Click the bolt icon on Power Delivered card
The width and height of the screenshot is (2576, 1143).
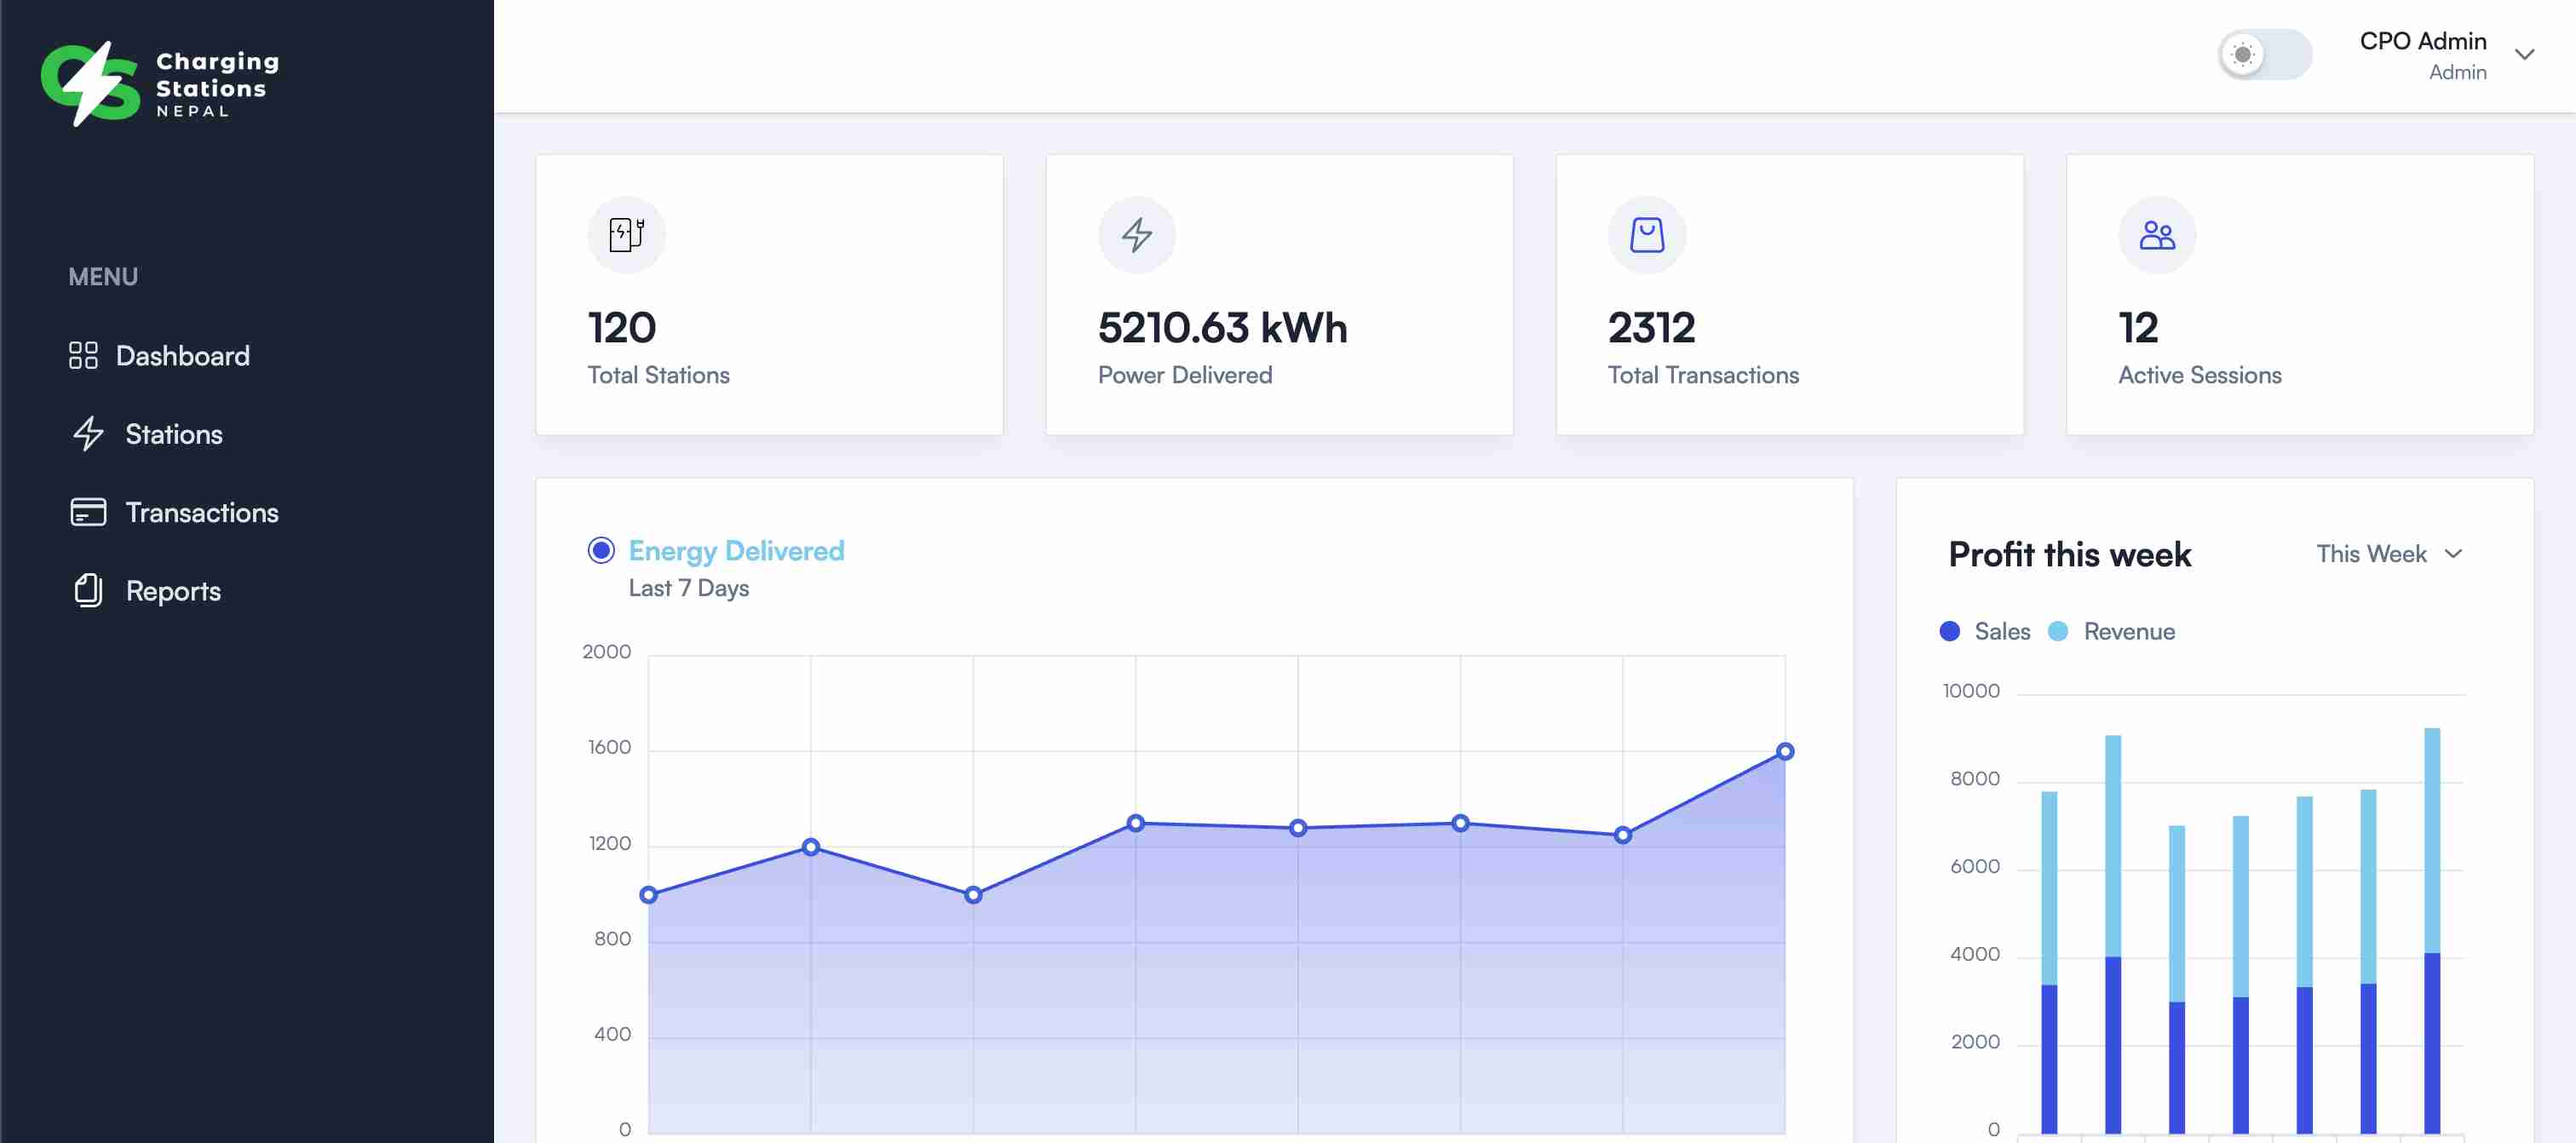[1136, 235]
